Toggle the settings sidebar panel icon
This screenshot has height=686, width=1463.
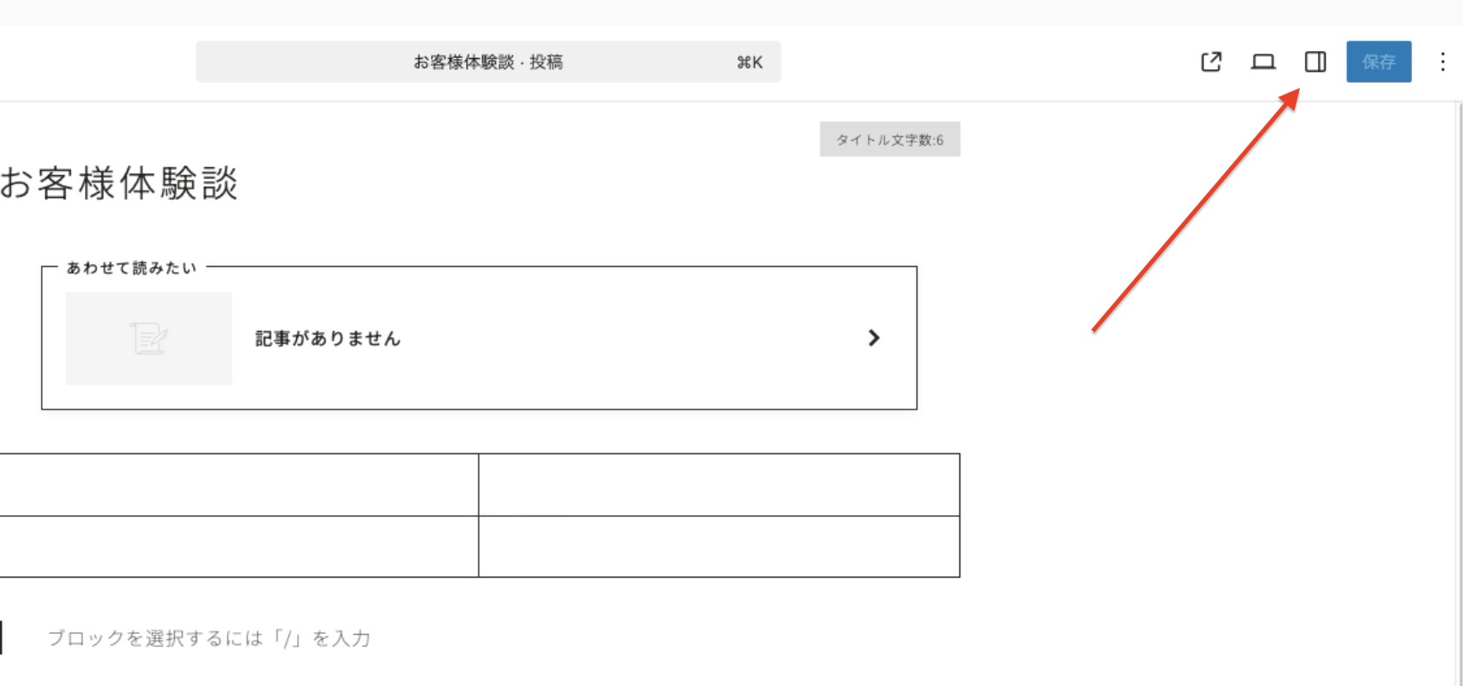point(1315,61)
